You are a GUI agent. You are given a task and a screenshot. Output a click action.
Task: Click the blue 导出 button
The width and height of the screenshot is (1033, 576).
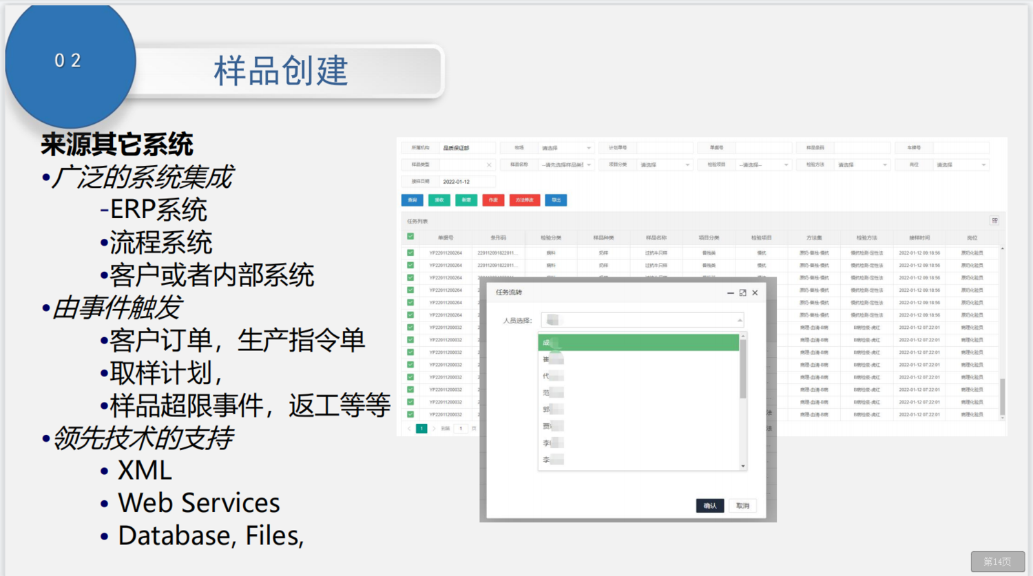click(x=556, y=200)
